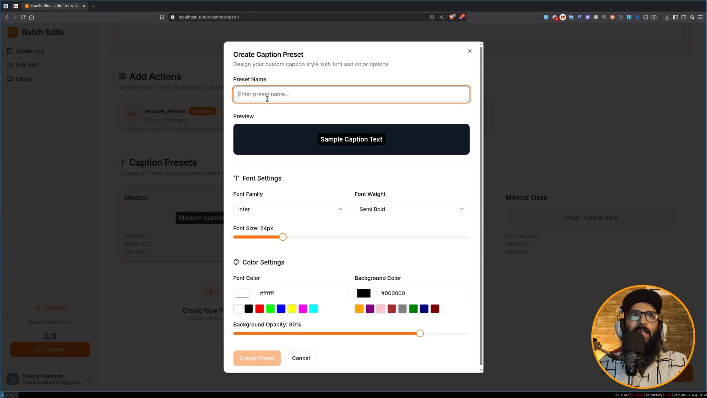The width and height of the screenshot is (707, 398).
Task: Open Bulk Edit in the sidebar
Action: pos(27,64)
